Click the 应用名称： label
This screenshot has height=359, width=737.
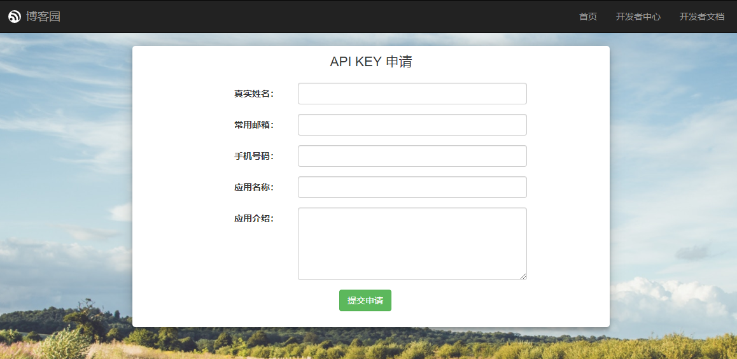pyautogui.click(x=254, y=188)
